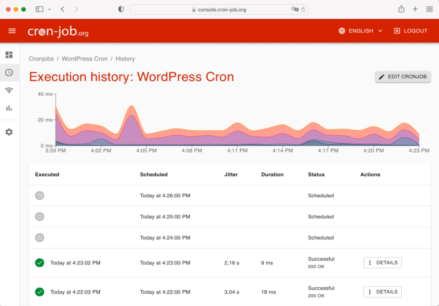
Task: Click LOGOUT in the header
Action: coord(410,30)
